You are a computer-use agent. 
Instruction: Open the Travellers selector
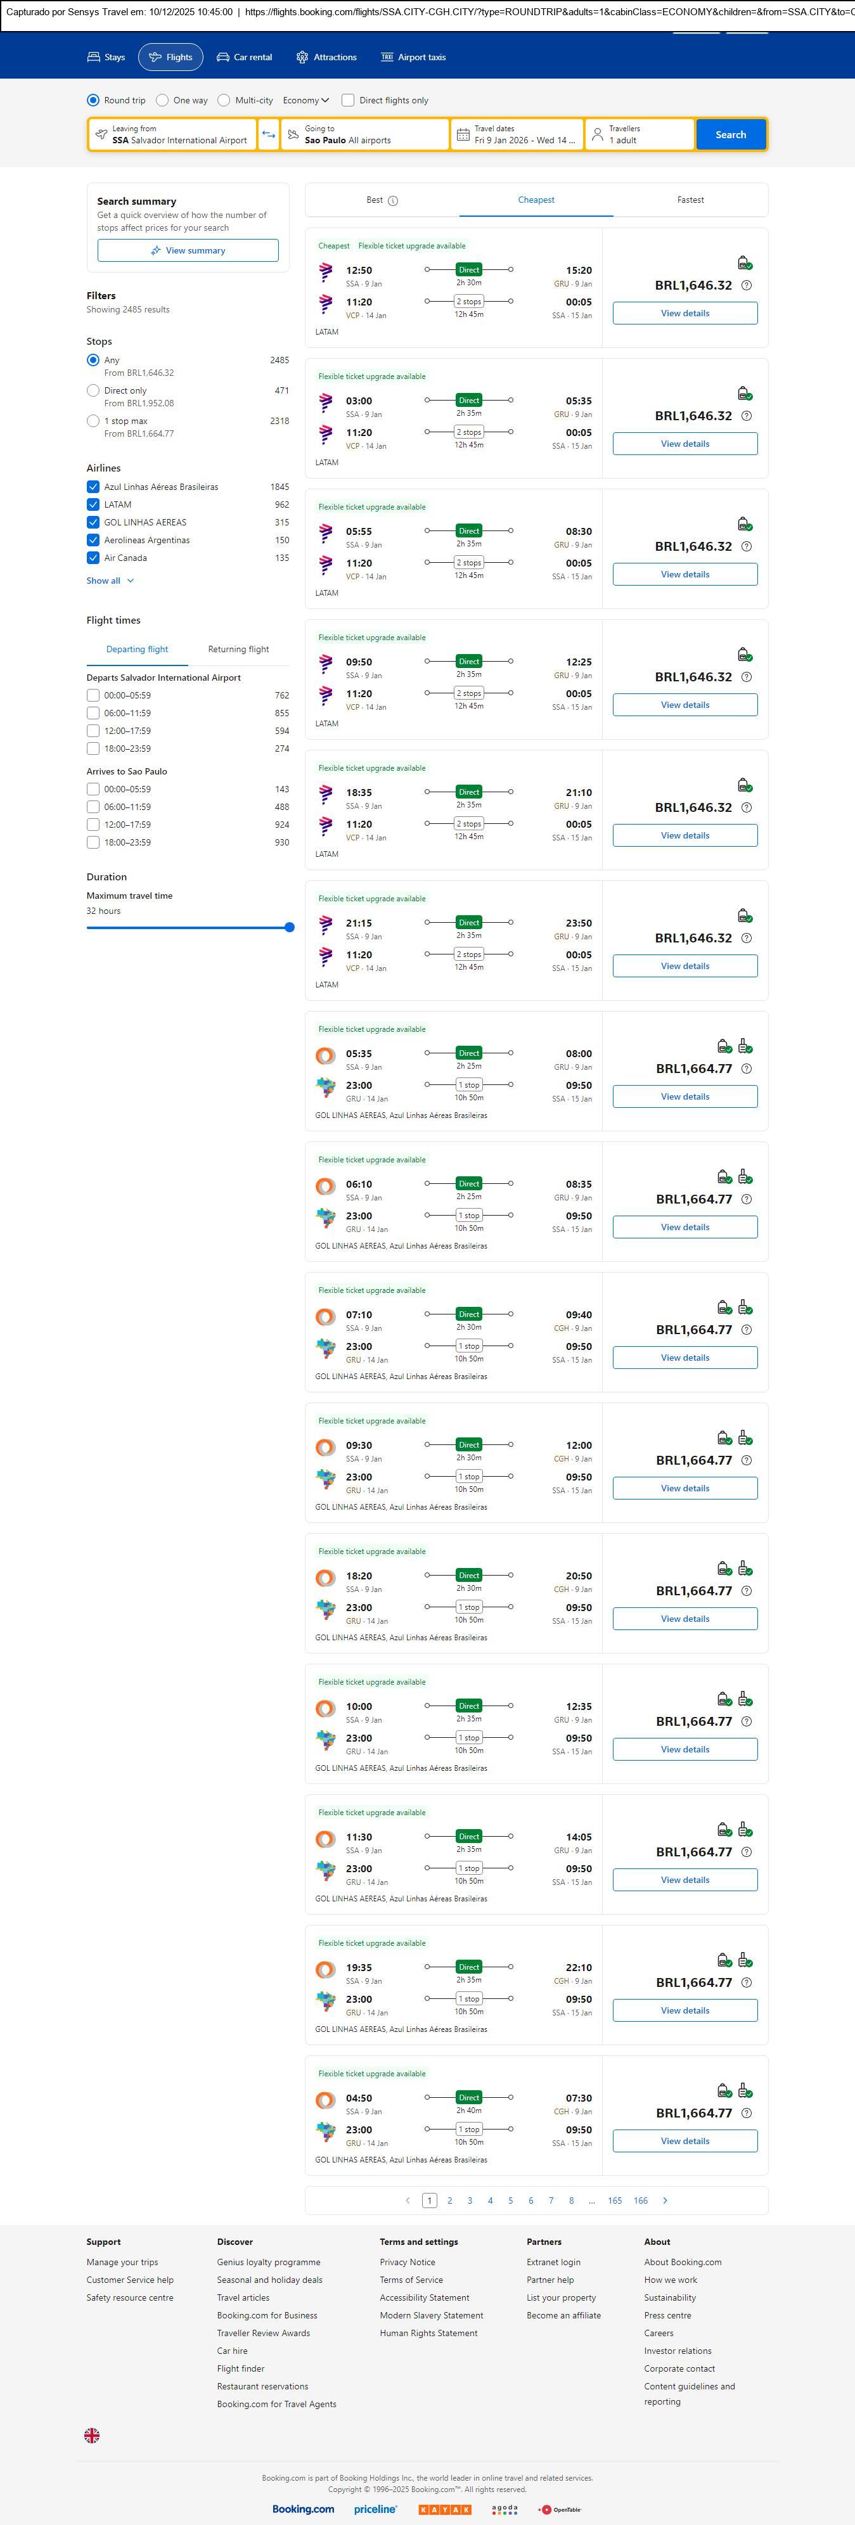640,134
